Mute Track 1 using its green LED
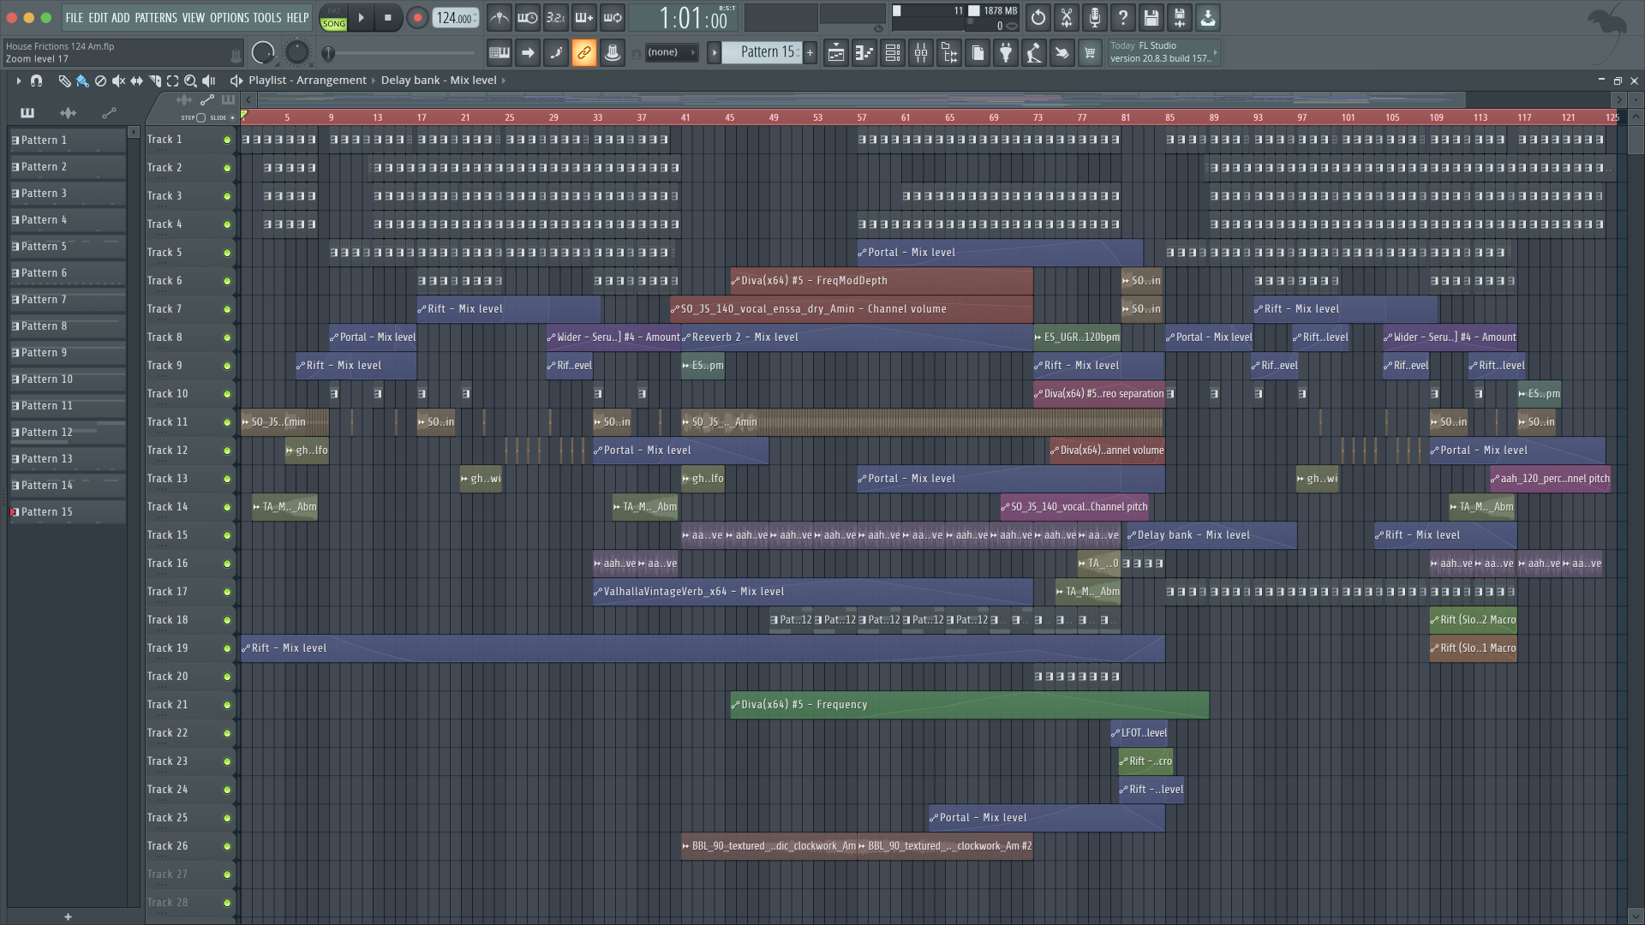Image resolution: width=1645 pixels, height=925 pixels. [x=227, y=140]
